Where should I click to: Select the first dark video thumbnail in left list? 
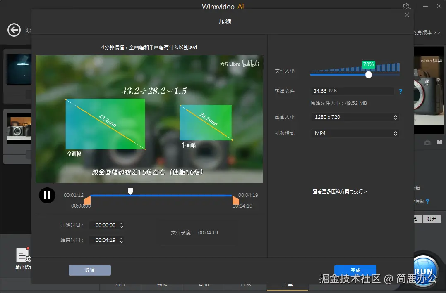[x=19, y=69]
